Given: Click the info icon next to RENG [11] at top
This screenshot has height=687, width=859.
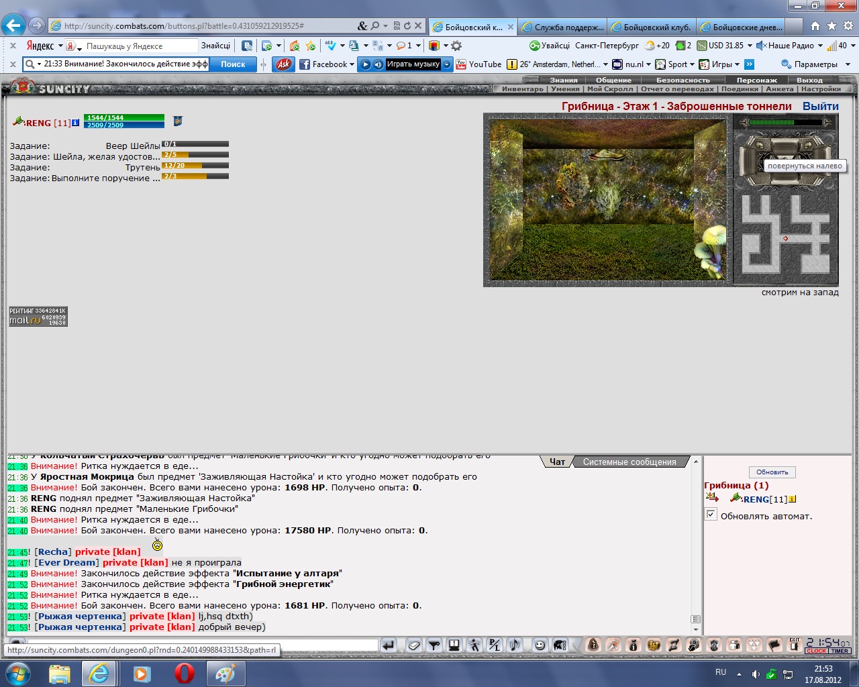Looking at the screenshot, I should click(x=75, y=123).
